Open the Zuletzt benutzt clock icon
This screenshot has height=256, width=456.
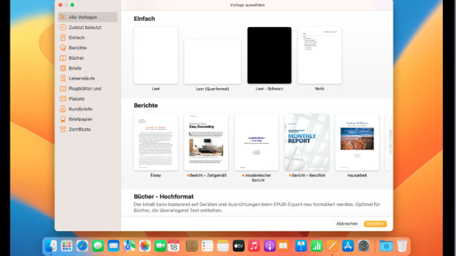tap(63, 27)
